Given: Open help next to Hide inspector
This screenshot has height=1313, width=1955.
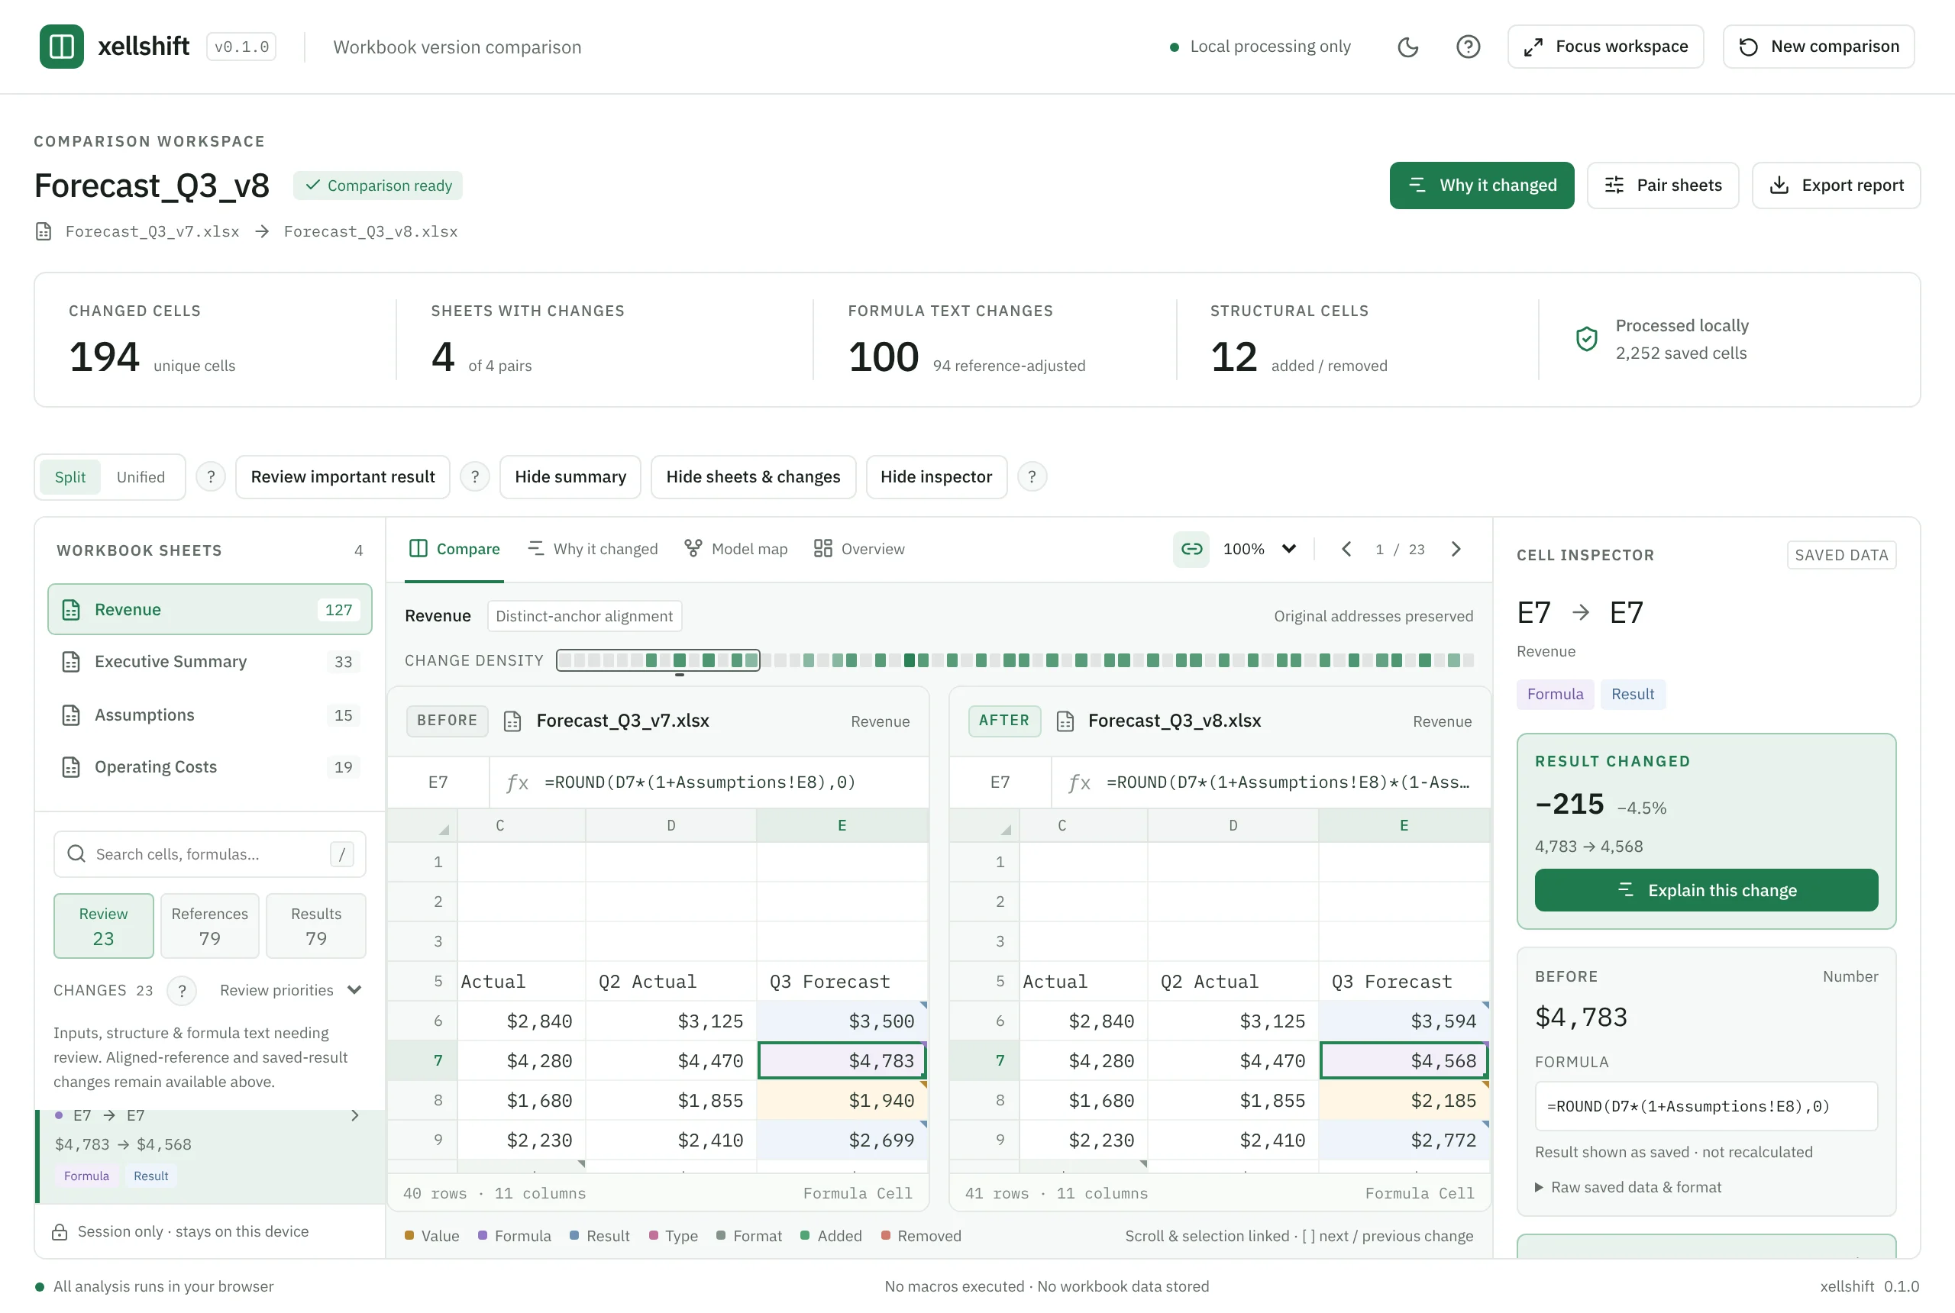Looking at the screenshot, I should pos(1032,477).
